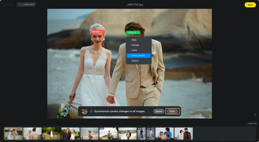Screen dimensions: 259x142
Task: Click the Locate Face button
Action: click(x=26, y=5)
